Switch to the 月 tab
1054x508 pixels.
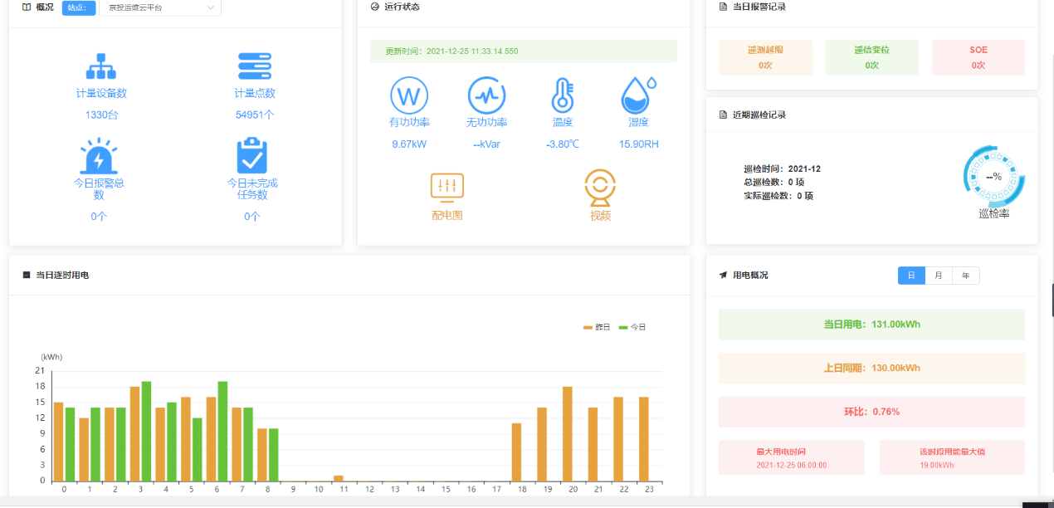click(938, 276)
